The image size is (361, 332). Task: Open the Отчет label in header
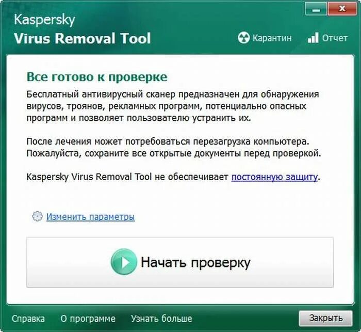coord(335,38)
